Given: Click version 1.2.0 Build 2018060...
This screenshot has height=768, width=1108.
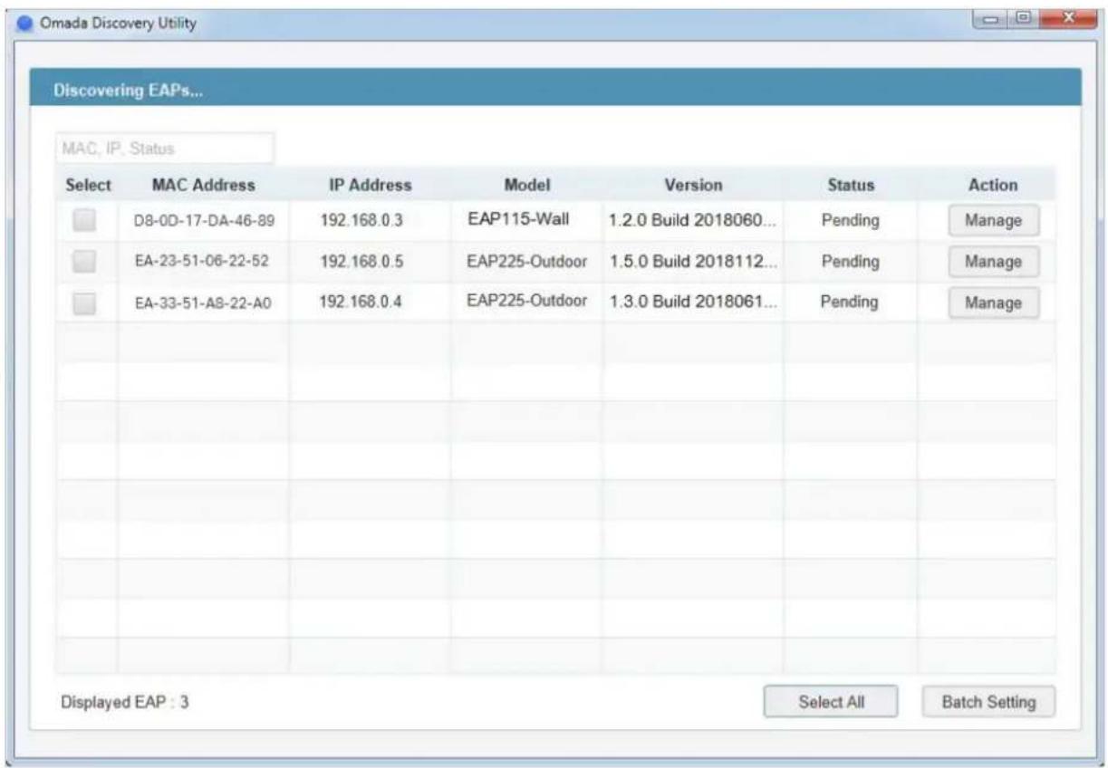Looking at the screenshot, I should click(692, 220).
